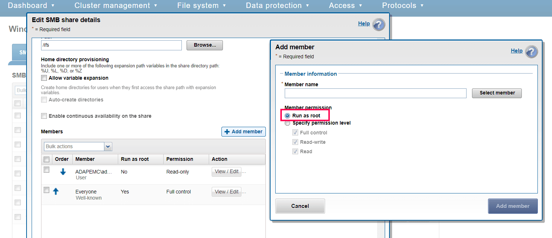This screenshot has height=238, width=552.
Task: Enable Allow variable expansion checkbox
Action: pos(44,78)
